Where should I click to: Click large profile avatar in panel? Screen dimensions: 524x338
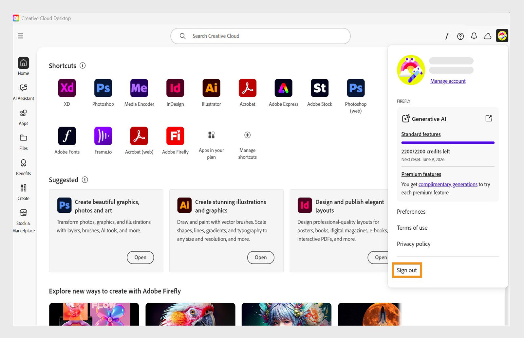point(411,70)
